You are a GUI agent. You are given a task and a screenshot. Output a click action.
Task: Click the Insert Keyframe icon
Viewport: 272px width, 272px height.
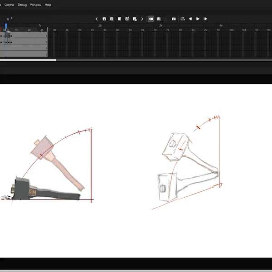point(104,19)
